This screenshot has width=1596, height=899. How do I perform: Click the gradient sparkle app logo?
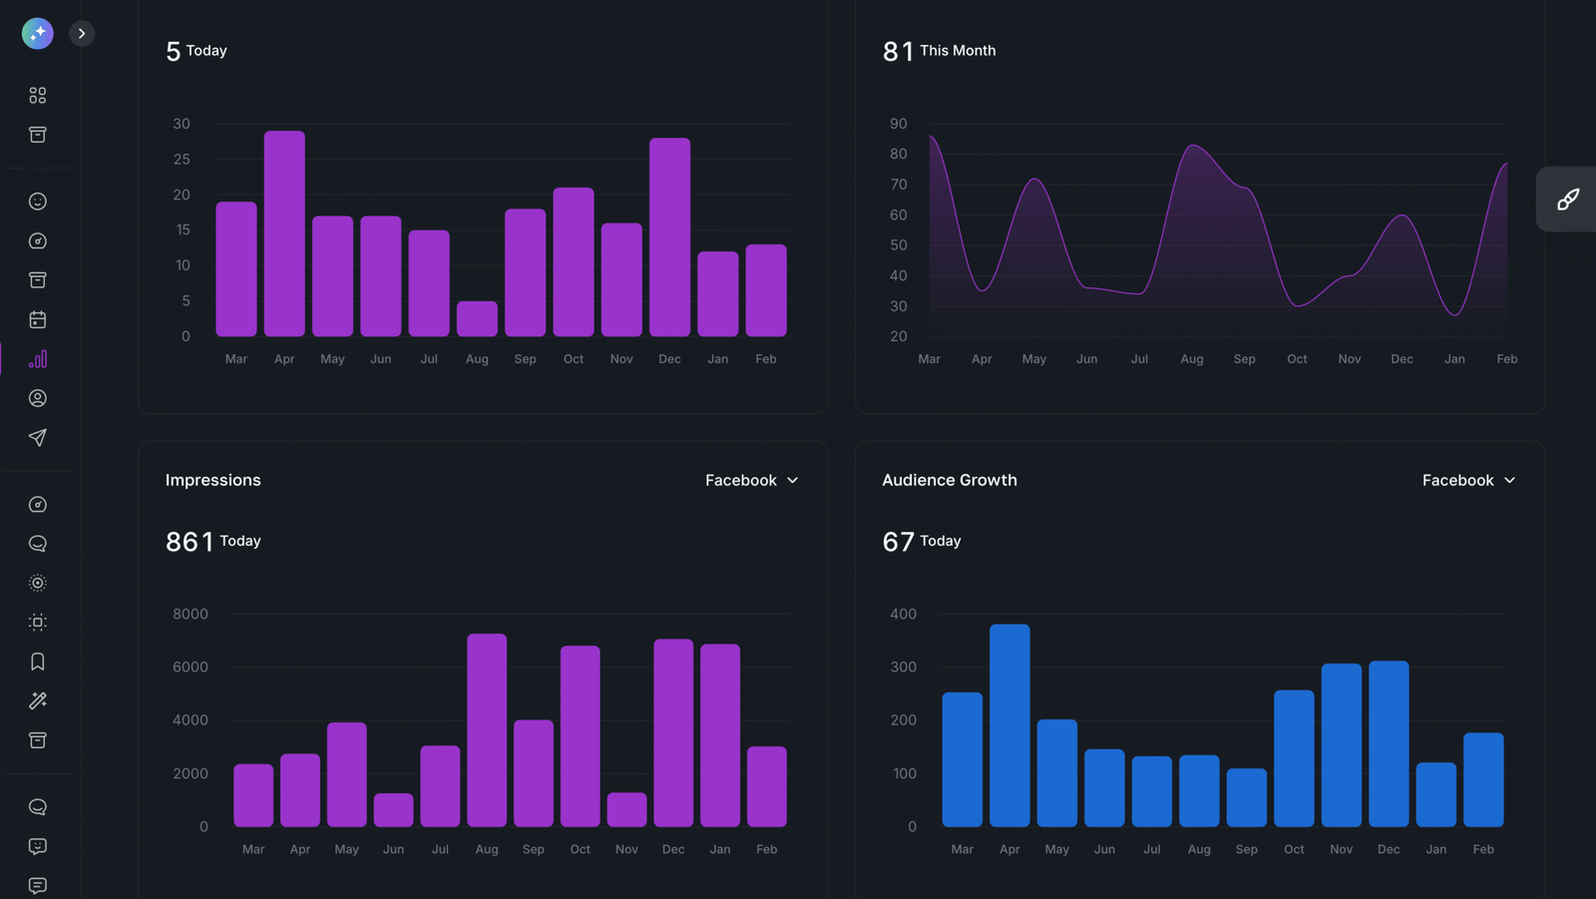[x=38, y=33]
